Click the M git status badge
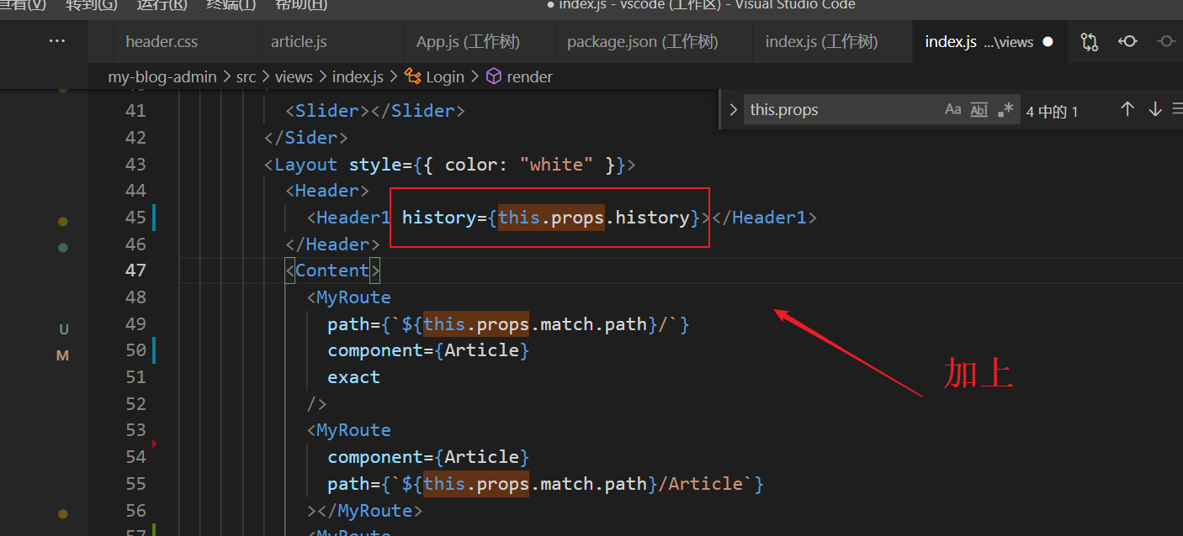Viewport: 1183px width, 536px height. coord(62,355)
